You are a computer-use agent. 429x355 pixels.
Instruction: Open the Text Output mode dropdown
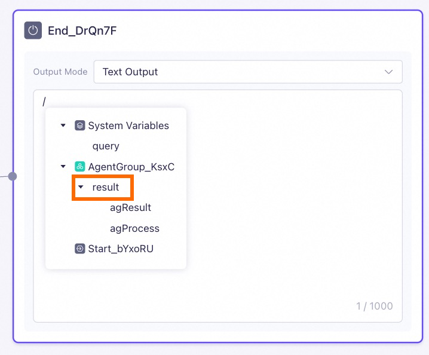(x=248, y=72)
